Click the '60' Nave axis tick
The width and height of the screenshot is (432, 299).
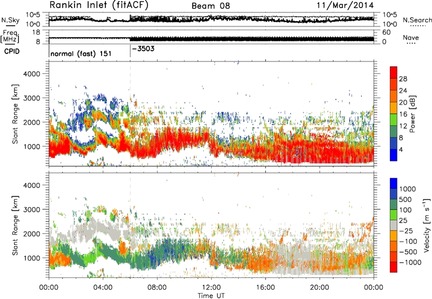pos(386,32)
